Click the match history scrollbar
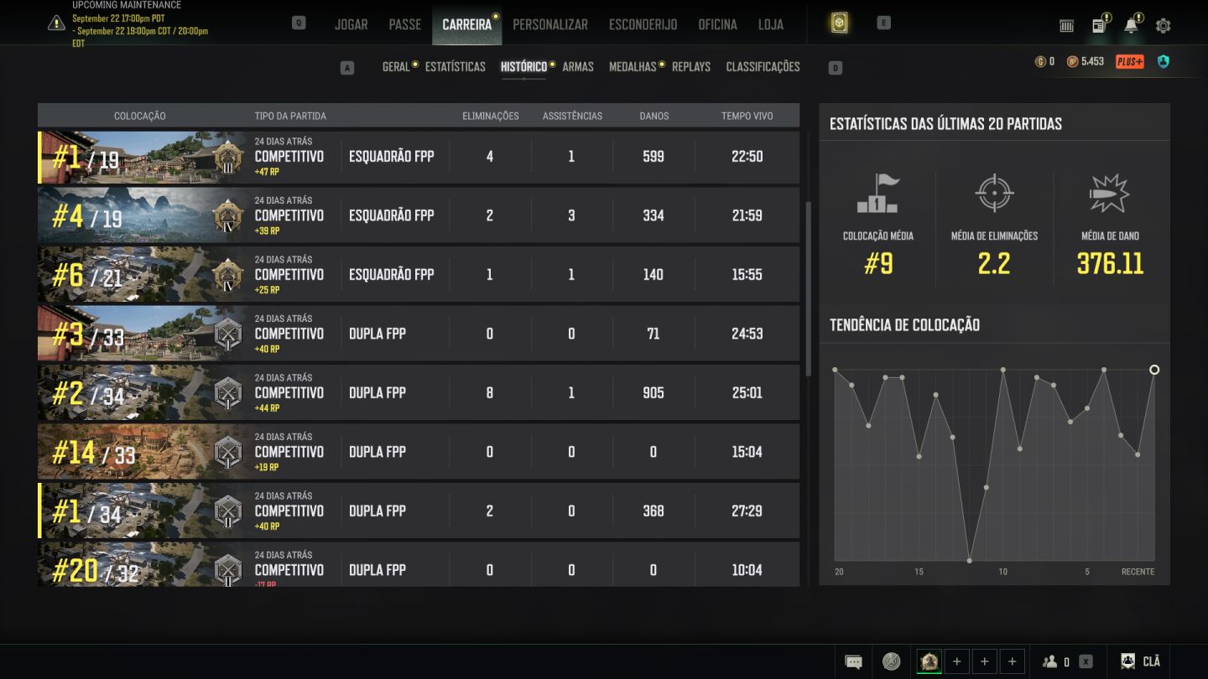Screen dimensions: 1208x679 (x=809, y=288)
